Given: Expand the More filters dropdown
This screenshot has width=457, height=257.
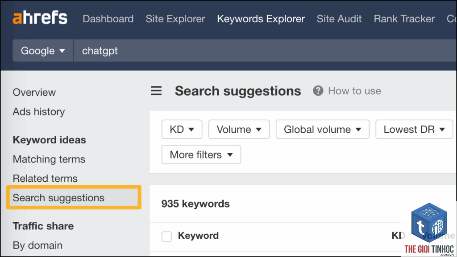Looking at the screenshot, I should click(201, 155).
